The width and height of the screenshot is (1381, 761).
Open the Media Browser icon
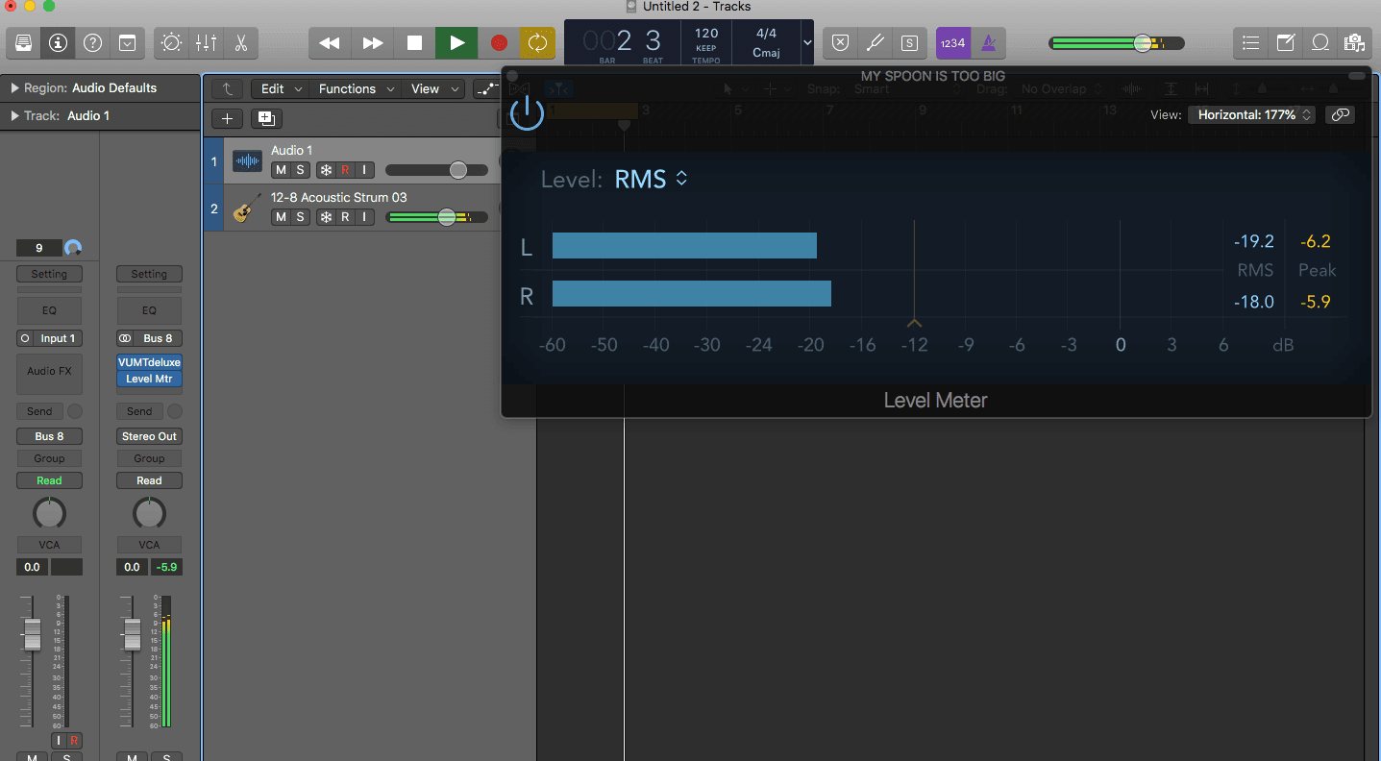click(x=1354, y=42)
